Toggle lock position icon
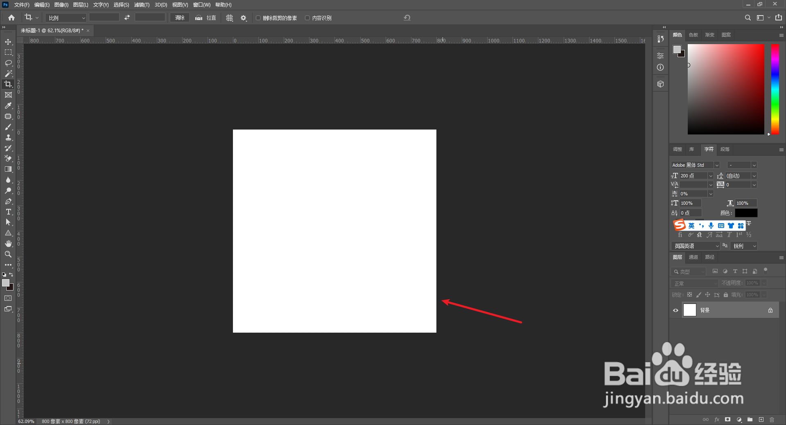Screen dimensions: 786x425 (708, 295)
